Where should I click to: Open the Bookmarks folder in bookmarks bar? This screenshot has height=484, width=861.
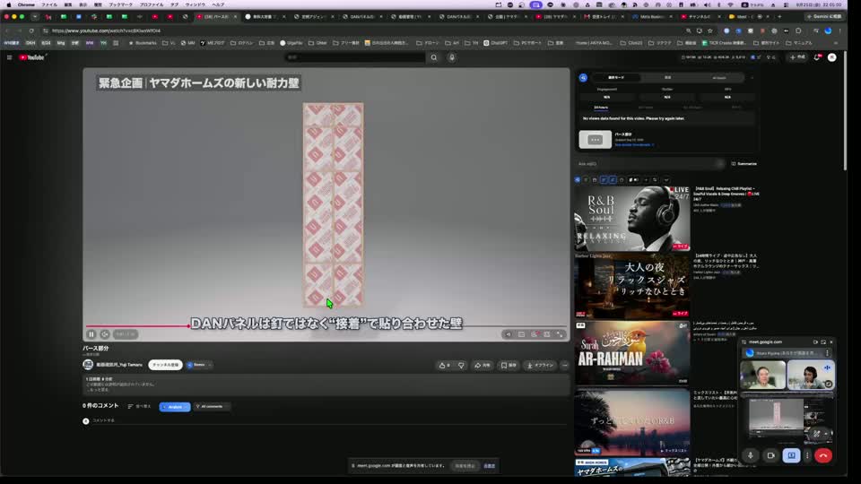coord(143,43)
